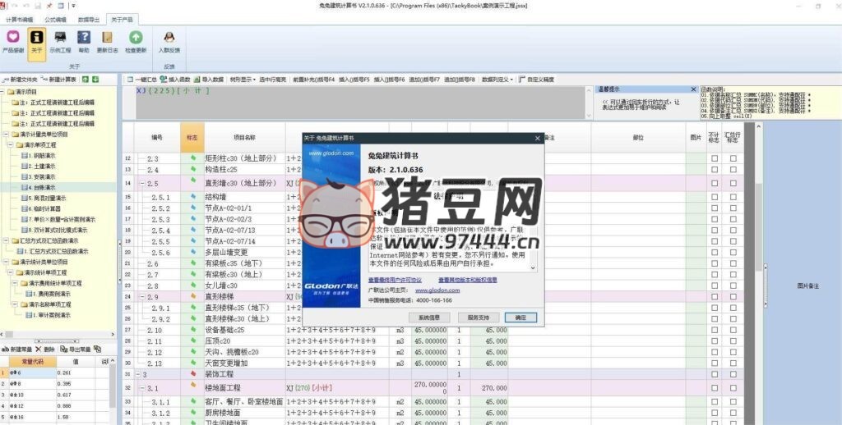The image size is (842, 425).
Task: Click 插入()括号F5 in the toolbar
Action: point(354,80)
